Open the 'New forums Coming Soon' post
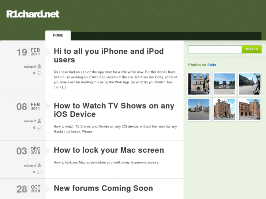 tap(103, 188)
